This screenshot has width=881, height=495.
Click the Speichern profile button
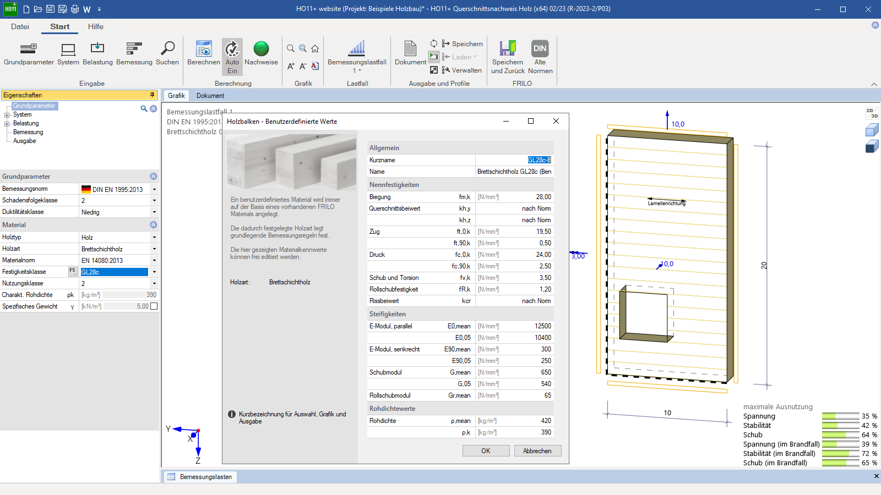(x=462, y=43)
